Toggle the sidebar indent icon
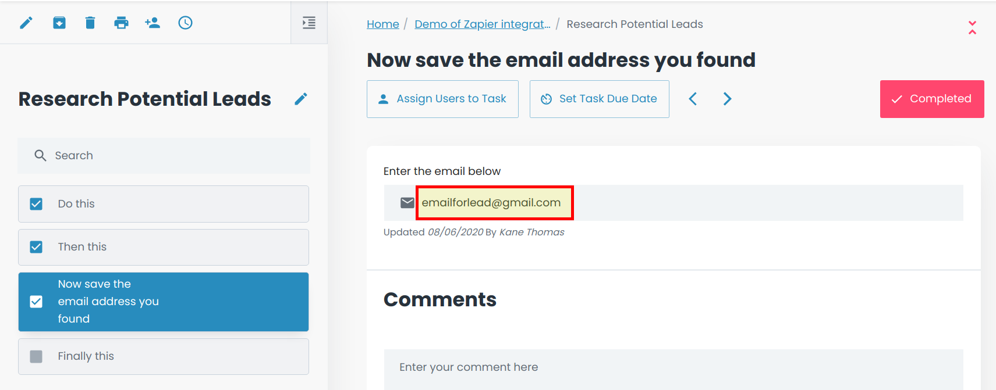996x390 pixels. coord(309,23)
